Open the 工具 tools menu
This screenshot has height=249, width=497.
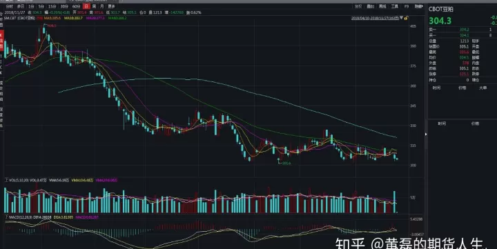[x=395, y=6]
